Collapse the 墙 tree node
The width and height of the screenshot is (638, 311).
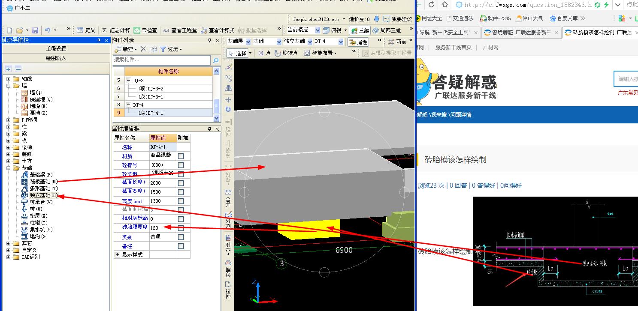click(x=8, y=86)
